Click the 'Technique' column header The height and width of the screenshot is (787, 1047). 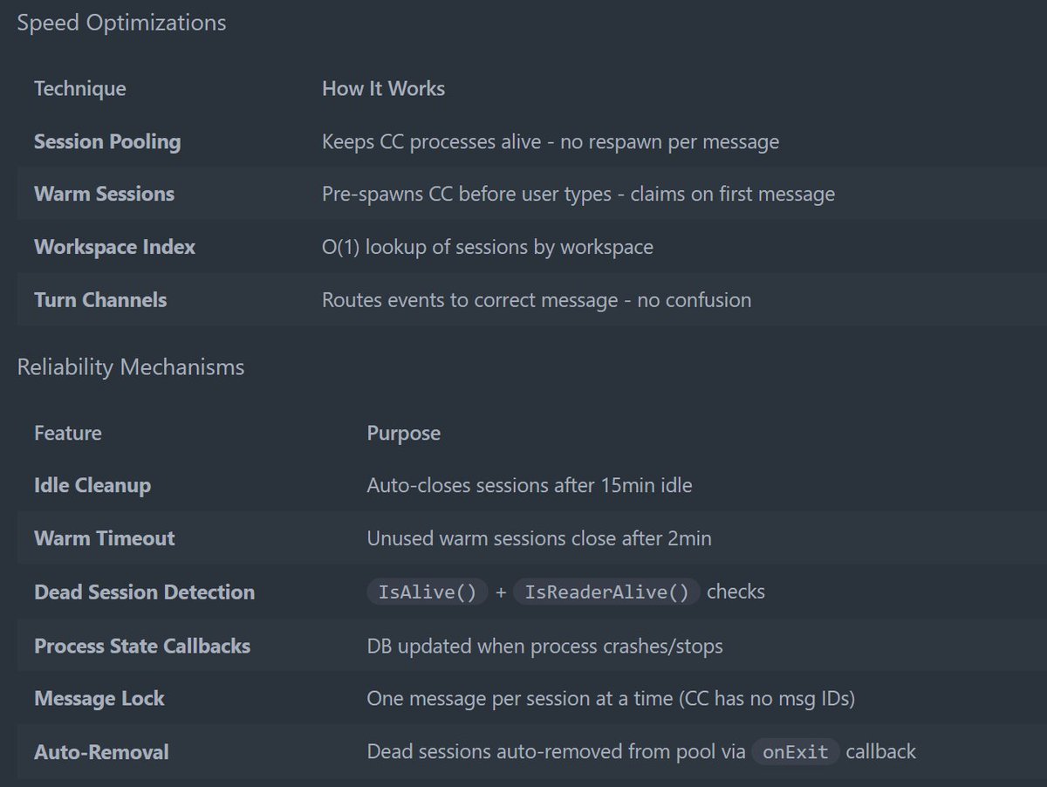point(79,89)
